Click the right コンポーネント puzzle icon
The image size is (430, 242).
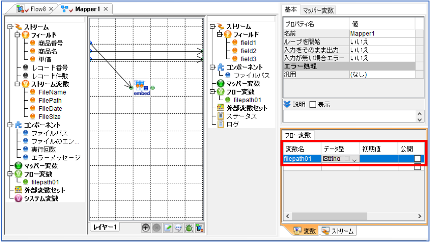point(220,67)
